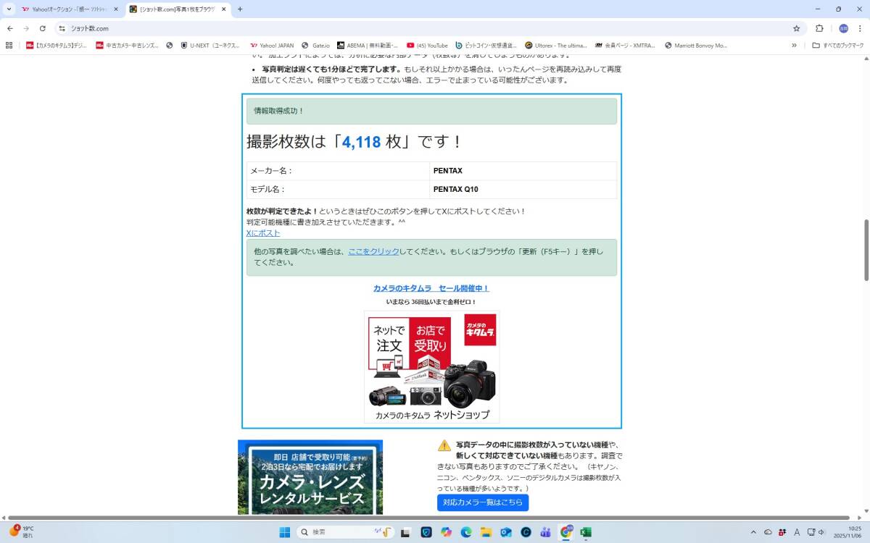Close the ショット数.com tab
This screenshot has width=870, height=543.
pyautogui.click(x=223, y=9)
